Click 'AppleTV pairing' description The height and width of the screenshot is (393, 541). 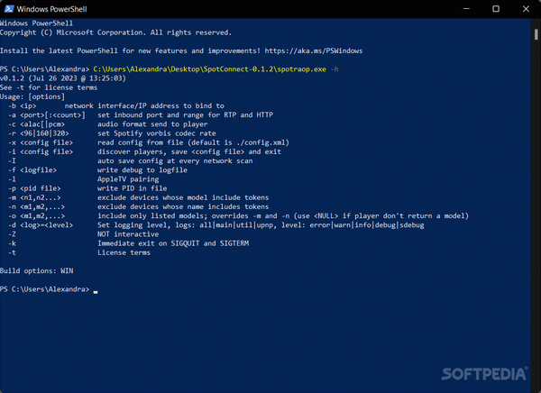(x=128, y=179)
